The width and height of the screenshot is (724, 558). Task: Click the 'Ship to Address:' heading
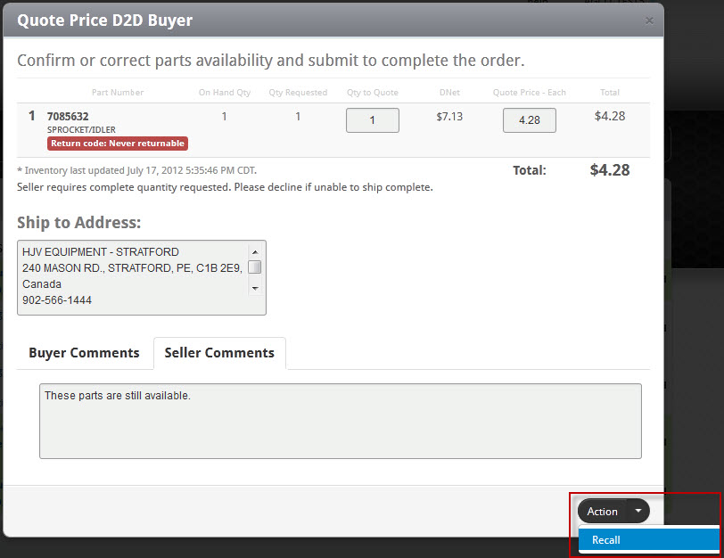[79, 223]
